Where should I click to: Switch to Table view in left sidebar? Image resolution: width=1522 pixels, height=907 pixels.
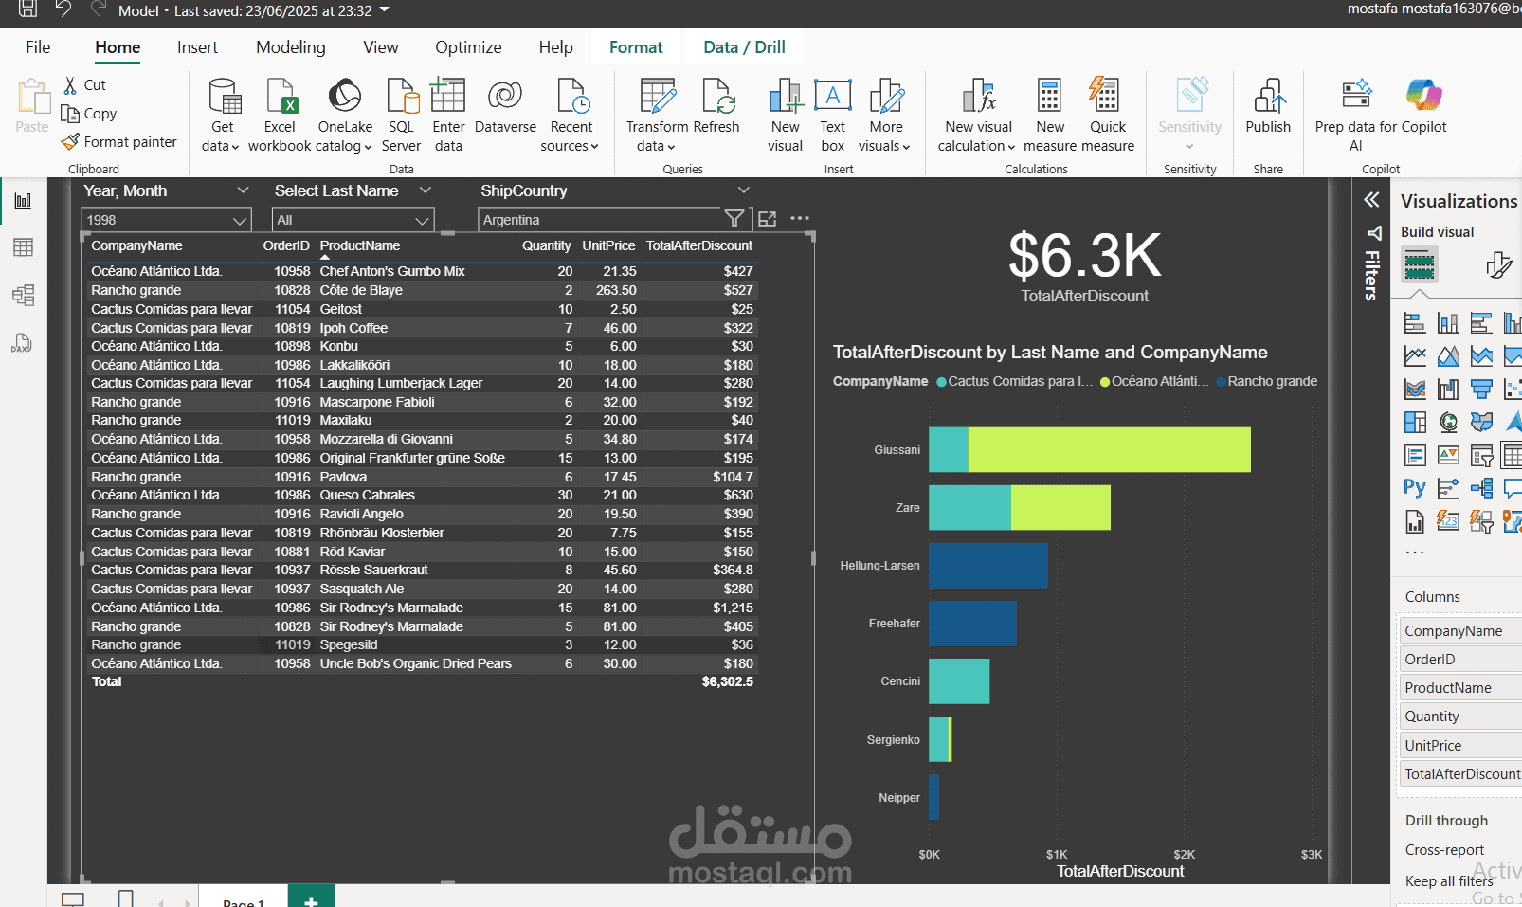(x=23, y=248)
